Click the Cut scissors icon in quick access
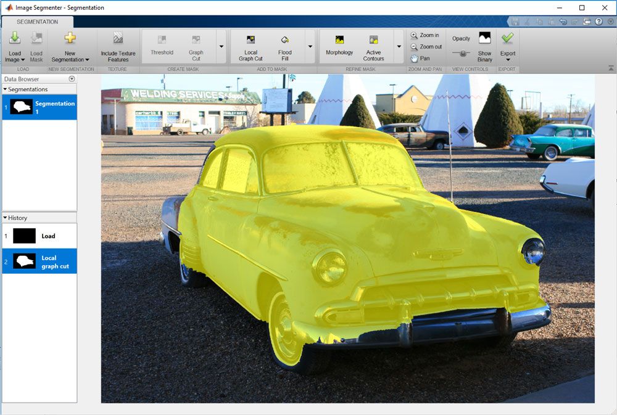 tap(528, 22)
